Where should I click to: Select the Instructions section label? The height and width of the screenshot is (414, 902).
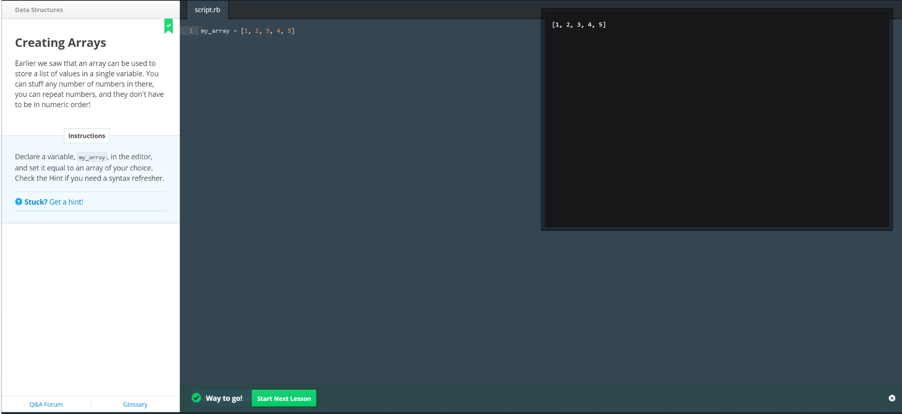coord(87,136)
